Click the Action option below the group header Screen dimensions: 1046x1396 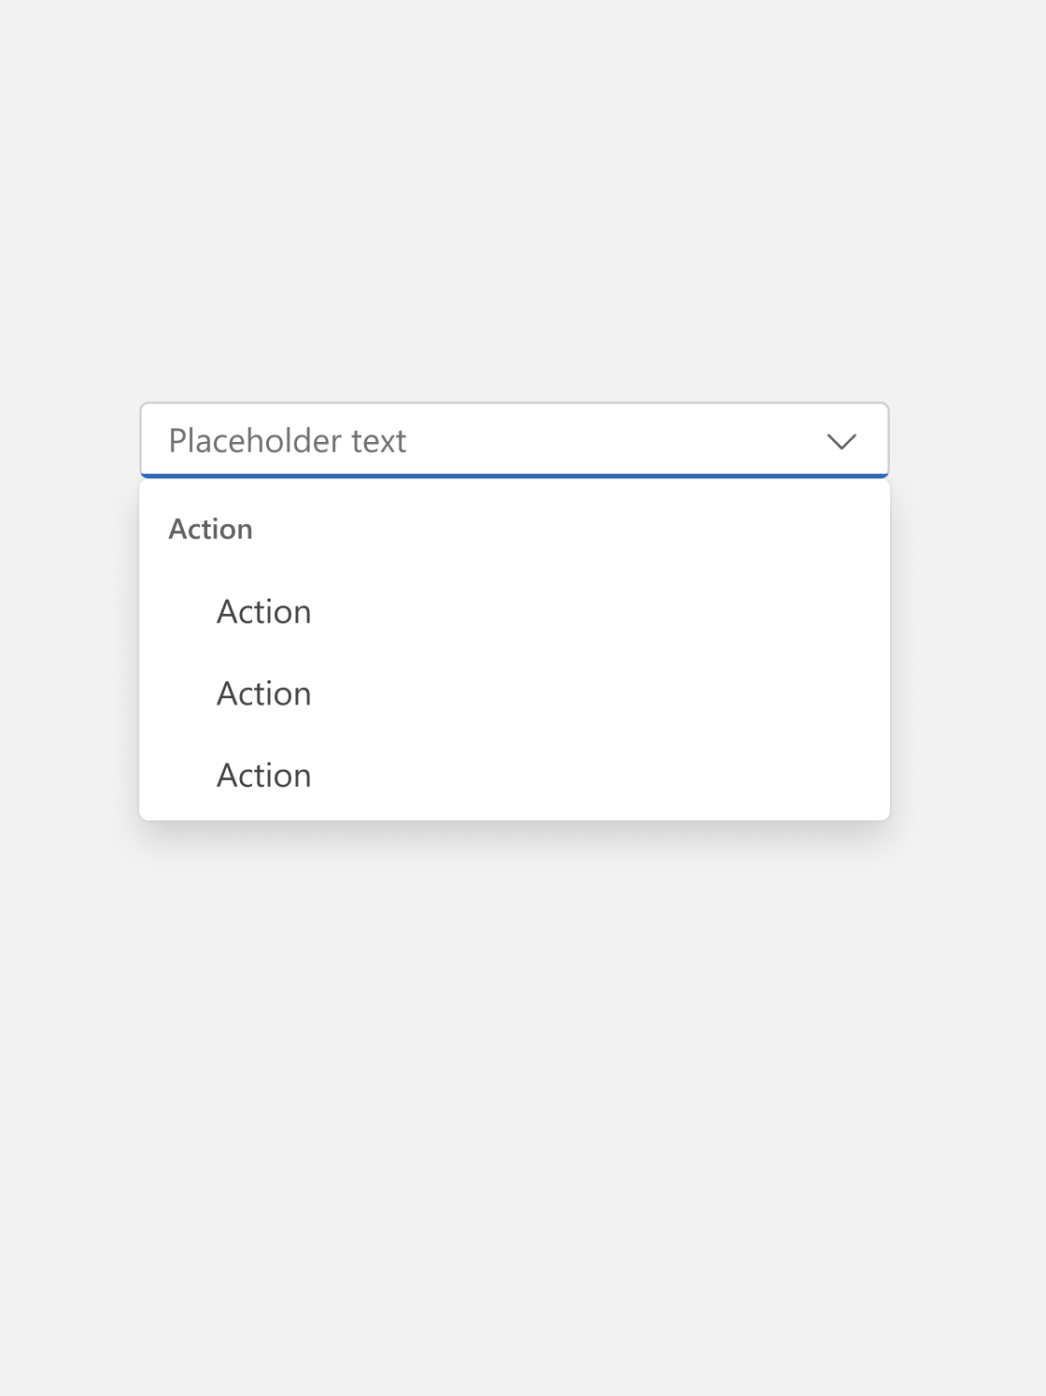[264, 612]
